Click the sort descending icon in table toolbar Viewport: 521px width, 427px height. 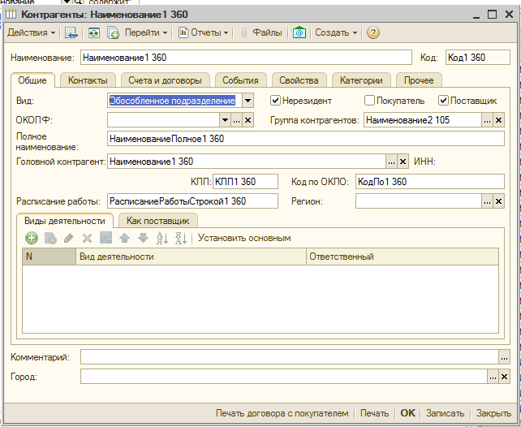[180, 238]
